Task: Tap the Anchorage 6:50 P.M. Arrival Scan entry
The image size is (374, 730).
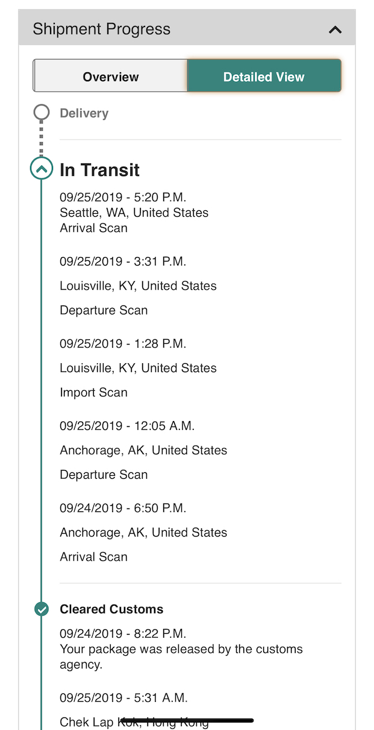Action: click(x=143, y=532)
